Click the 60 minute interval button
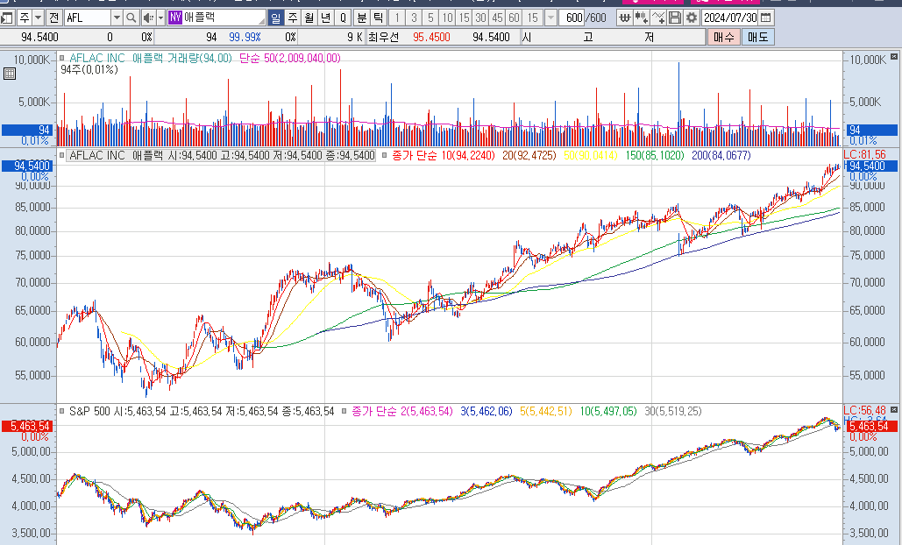The width and height of the screenshot is (902, 545). [514, 18]
